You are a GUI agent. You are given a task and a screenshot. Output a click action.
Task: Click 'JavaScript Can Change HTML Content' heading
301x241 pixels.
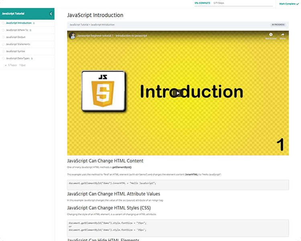click(x=105, y=161)
